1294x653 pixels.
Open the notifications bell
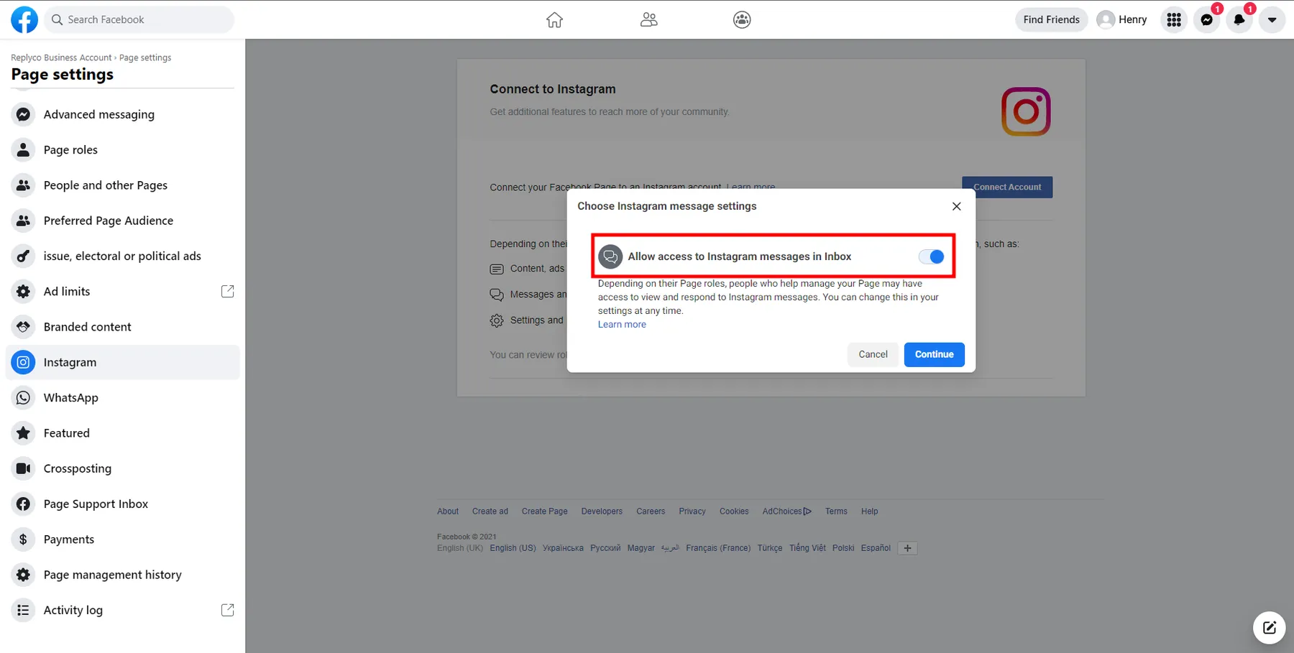click(1239, 19)
